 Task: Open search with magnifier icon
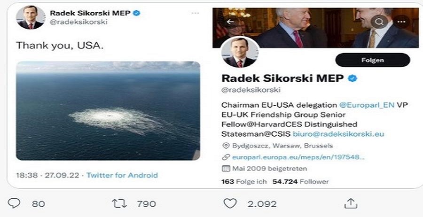[x=379, y=21]
